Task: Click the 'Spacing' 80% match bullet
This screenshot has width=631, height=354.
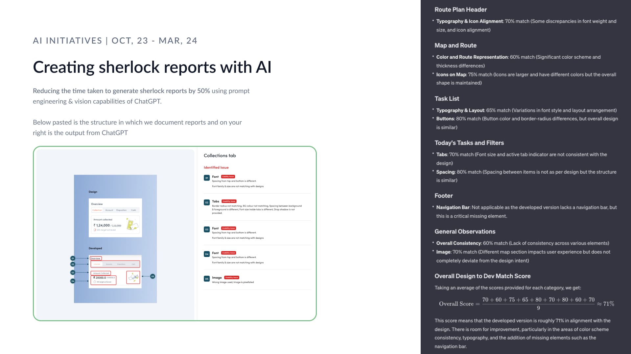Action: coord(526,176)
